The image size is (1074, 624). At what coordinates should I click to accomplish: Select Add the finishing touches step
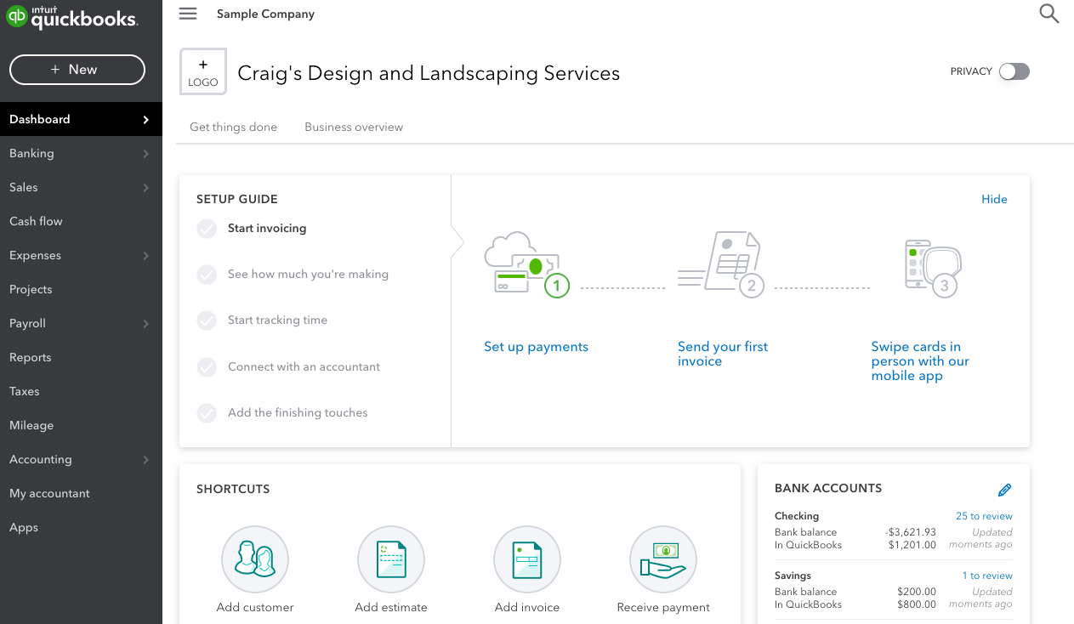pyautogui.click(x=298, y=413)
